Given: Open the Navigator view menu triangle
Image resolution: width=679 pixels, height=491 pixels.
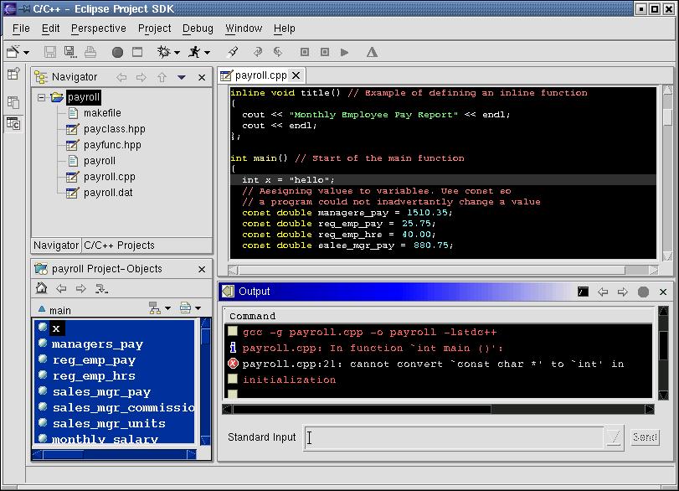Looking at the screenshot, I should 181,77.
